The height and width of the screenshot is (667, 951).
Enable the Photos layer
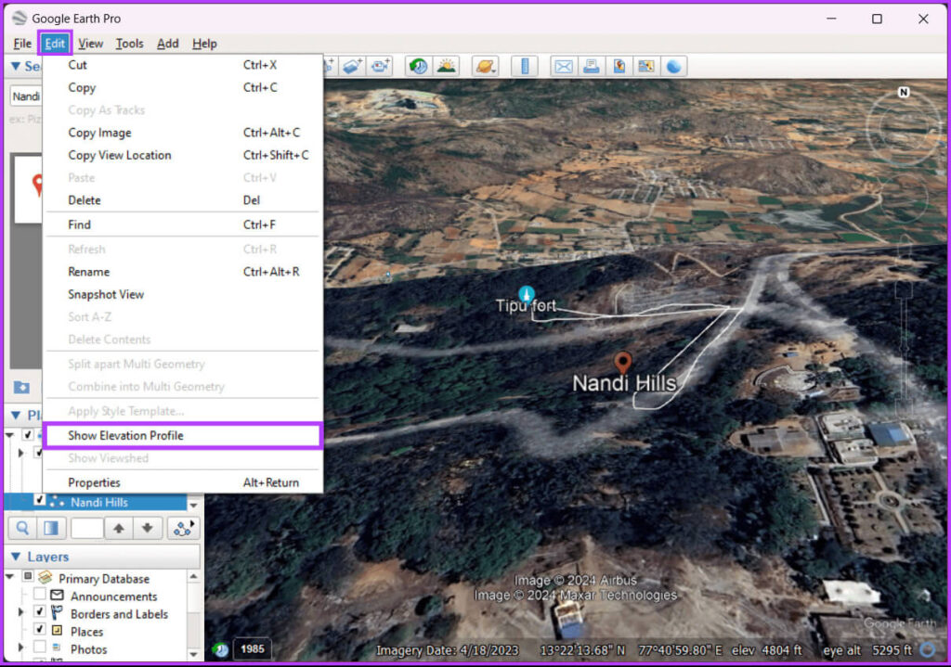pyautogui.click(x=40, y=649)
